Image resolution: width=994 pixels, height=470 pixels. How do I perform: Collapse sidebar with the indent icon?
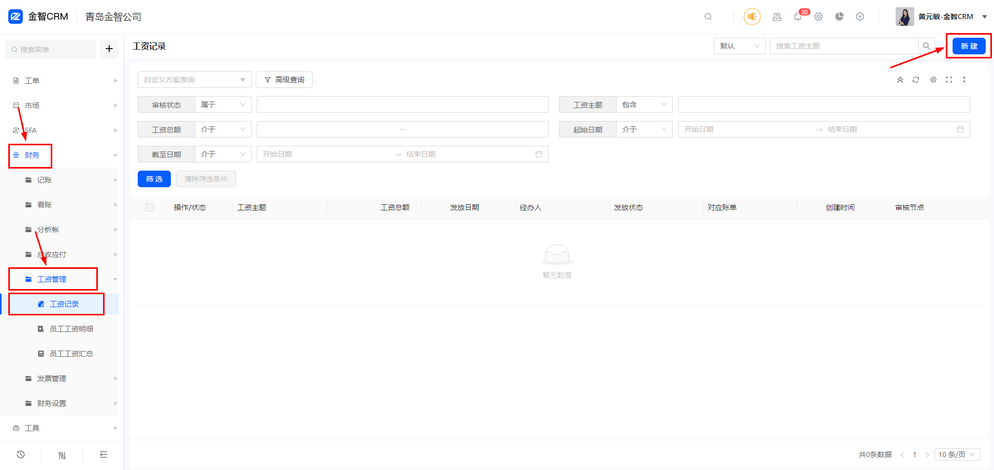tap(104, 454)
